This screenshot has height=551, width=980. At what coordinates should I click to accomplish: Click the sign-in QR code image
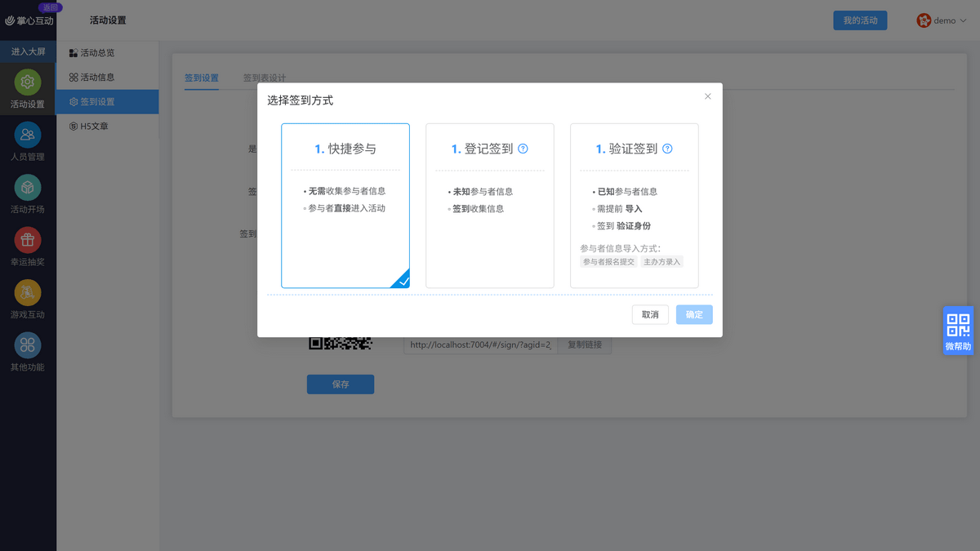coord(341,344)
